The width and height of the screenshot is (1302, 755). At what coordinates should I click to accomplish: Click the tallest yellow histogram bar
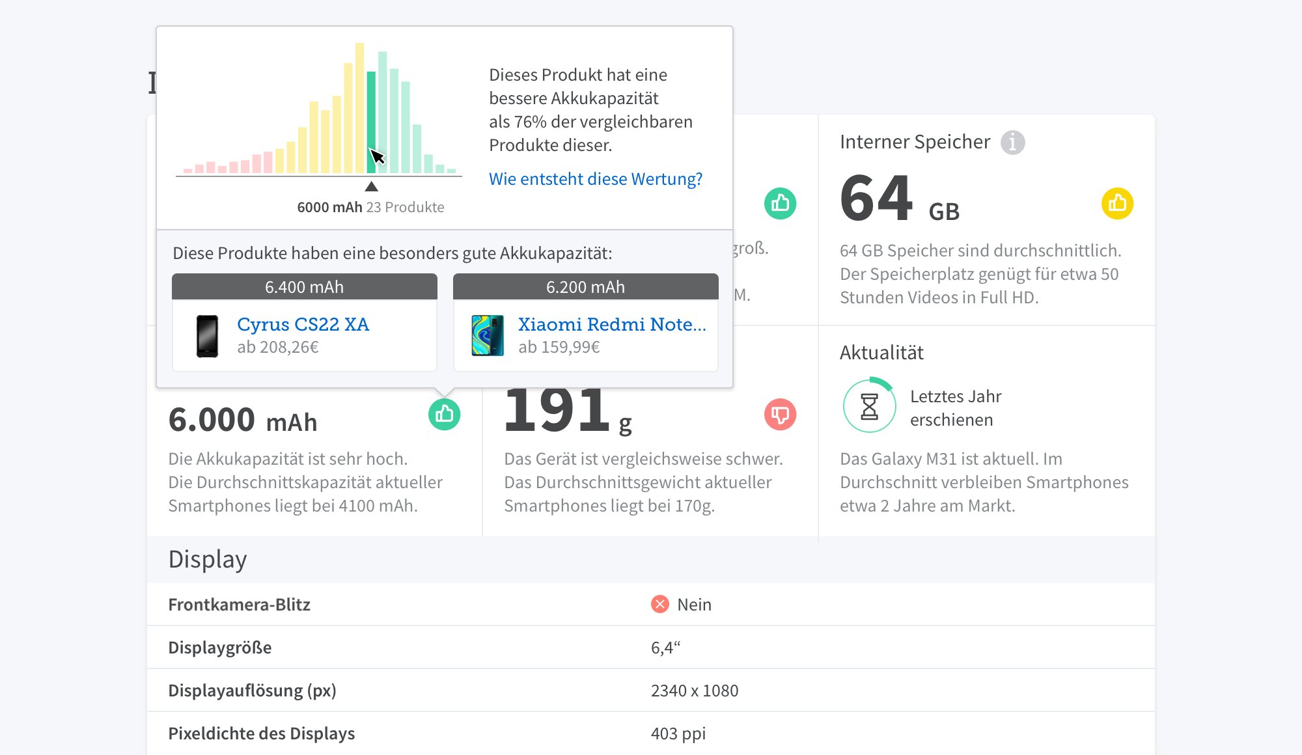coord(359,107)
